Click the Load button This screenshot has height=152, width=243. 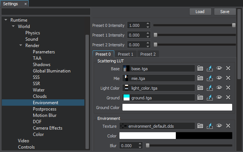(200, 12)
